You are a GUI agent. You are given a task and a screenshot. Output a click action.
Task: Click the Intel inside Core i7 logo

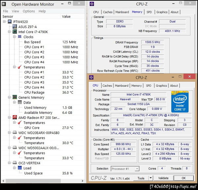click(x=180, y=102)
